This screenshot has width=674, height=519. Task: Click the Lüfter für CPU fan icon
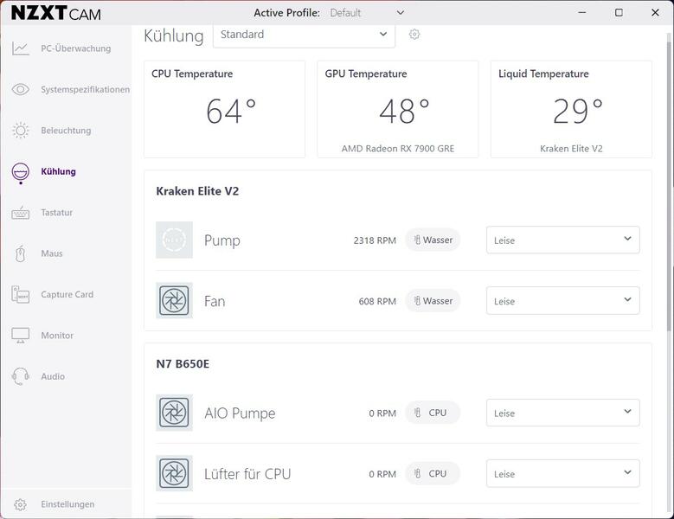(x=174, y=473)
